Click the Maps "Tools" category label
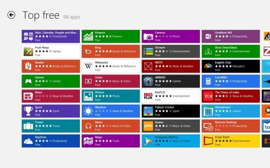270x168 pixels. click(x=116, y=141)
